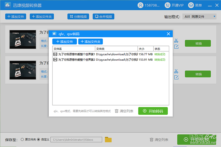Screen dimensions: 221x147
Task: Open the 合并视频 tool
Action: click(103, 16)
